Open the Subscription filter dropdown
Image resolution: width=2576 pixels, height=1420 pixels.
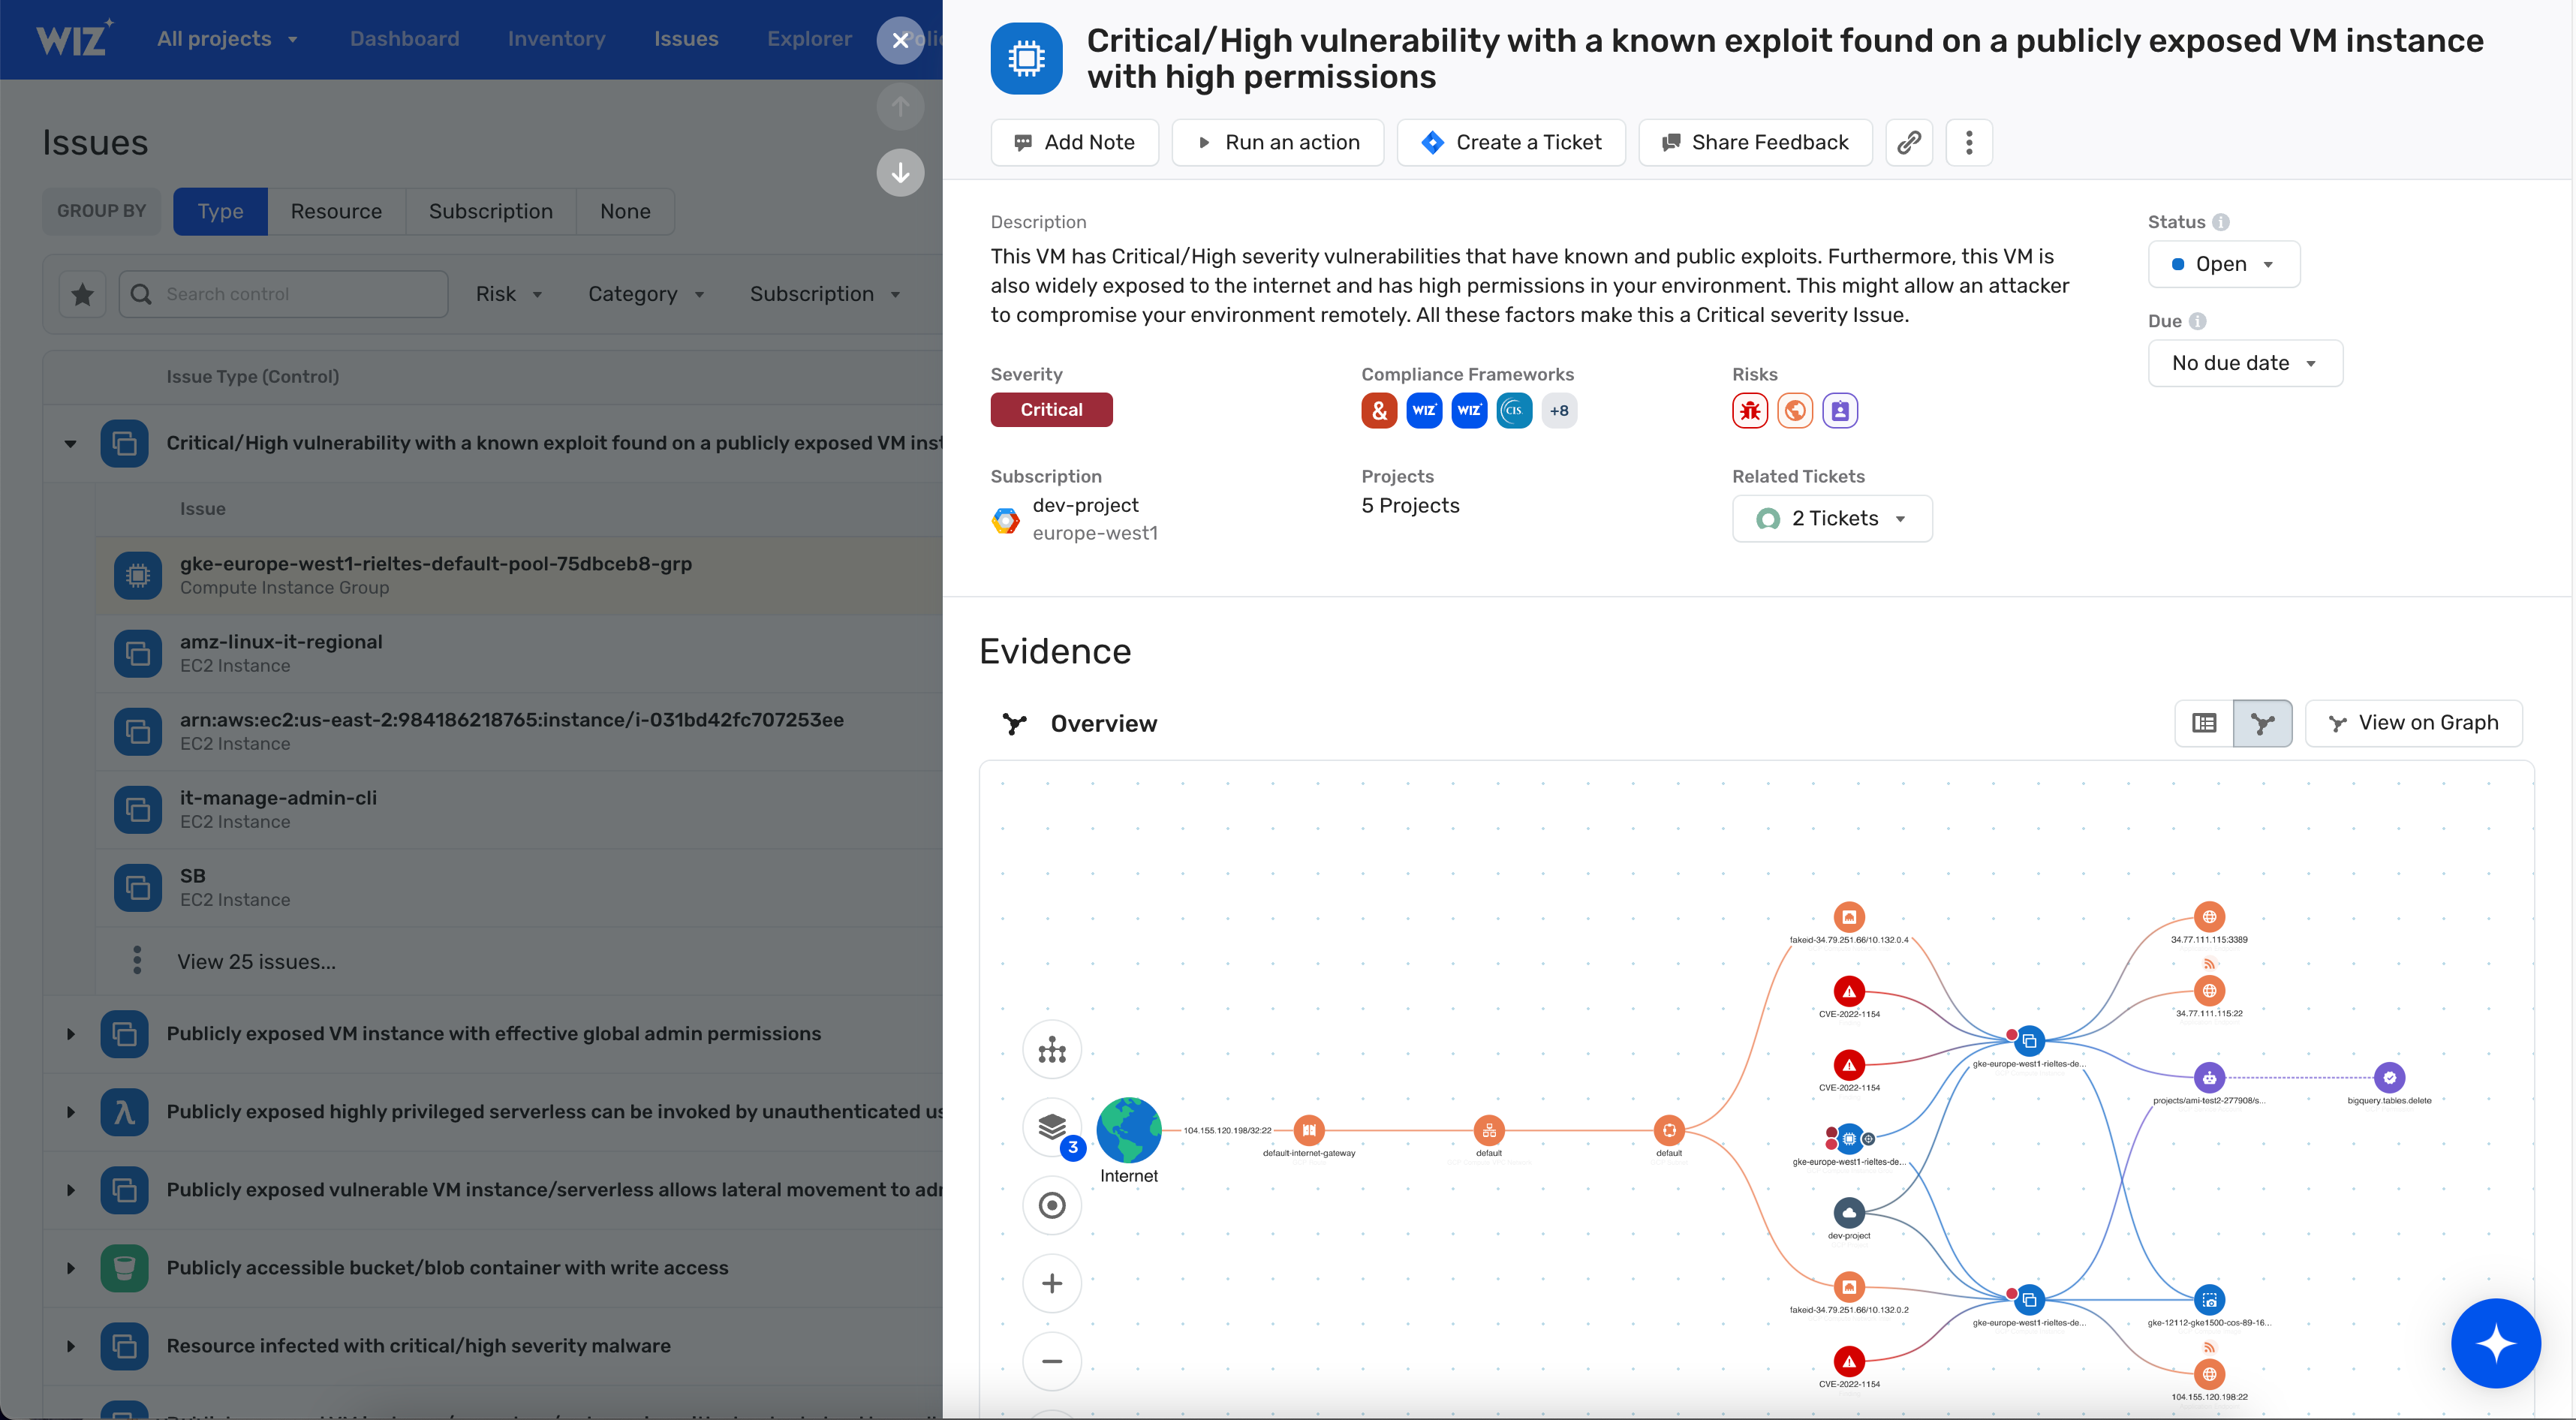click(825, 294)
